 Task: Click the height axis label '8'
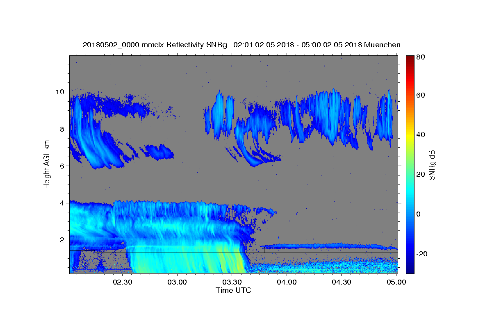pyautogui.click(x=62, y=129)
